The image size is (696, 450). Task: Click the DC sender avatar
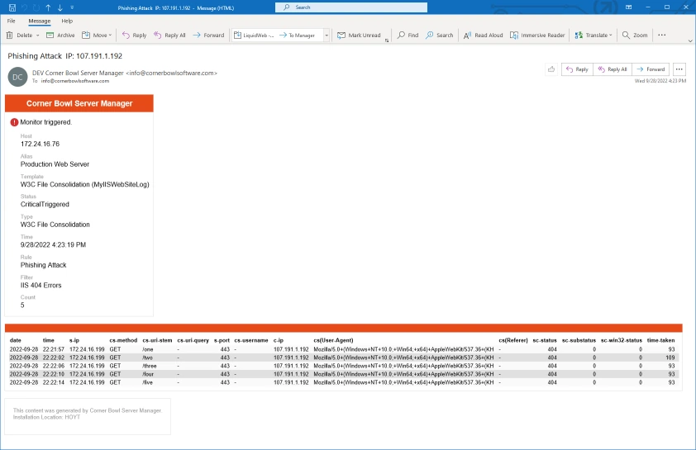pyautogui.click(x=17, y=77)
